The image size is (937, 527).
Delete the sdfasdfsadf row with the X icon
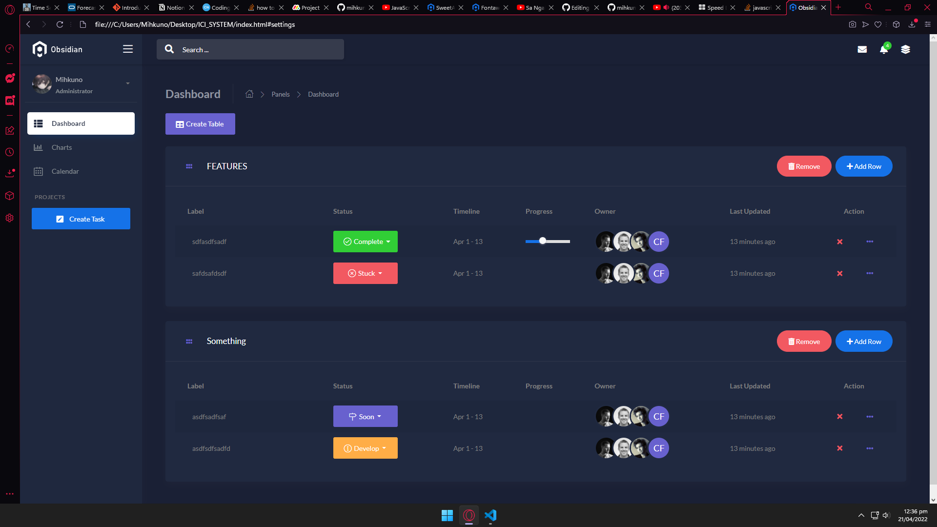[x=840, y=242]
